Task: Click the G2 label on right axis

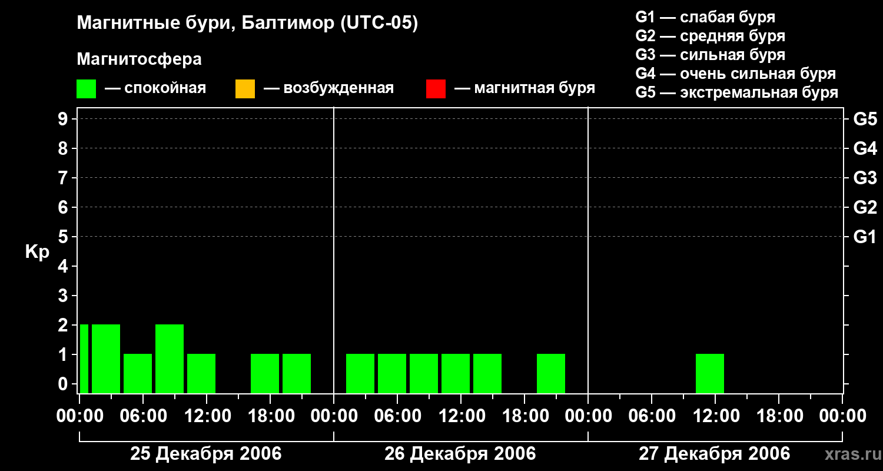Action: point(865,208)
